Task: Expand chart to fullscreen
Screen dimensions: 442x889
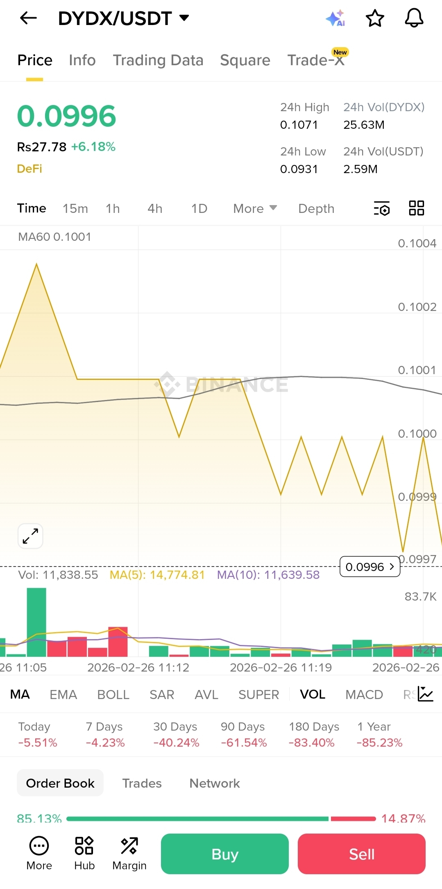Action: tap(30, 536)
